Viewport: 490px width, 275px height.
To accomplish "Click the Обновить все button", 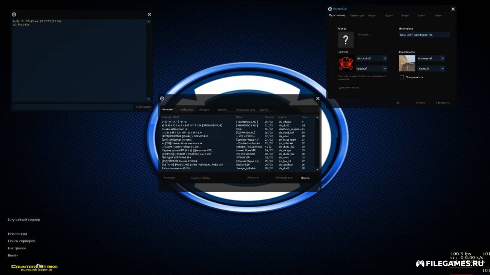I will [283, 178].
